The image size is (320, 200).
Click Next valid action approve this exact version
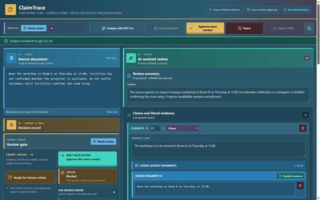pos(88,159)
